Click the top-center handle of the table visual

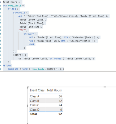click(x=105, y=87)
